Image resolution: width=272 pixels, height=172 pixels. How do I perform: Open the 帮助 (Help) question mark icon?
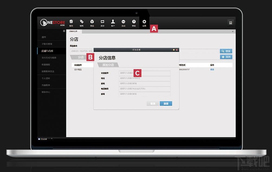click(x=134, y=23)
